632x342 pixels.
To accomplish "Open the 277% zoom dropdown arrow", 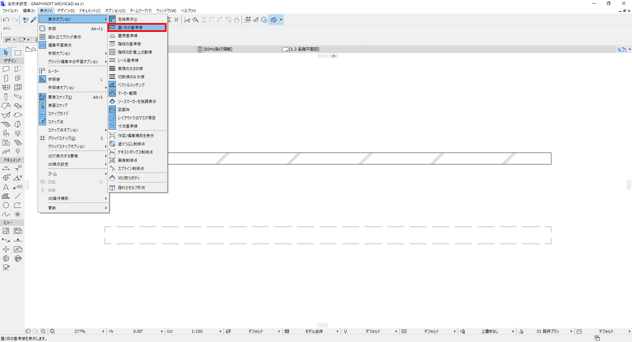I will (x=103, y=331).
